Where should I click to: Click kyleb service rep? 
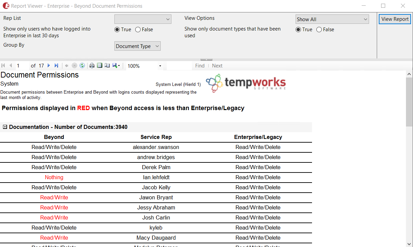click(x=156, y=228)
